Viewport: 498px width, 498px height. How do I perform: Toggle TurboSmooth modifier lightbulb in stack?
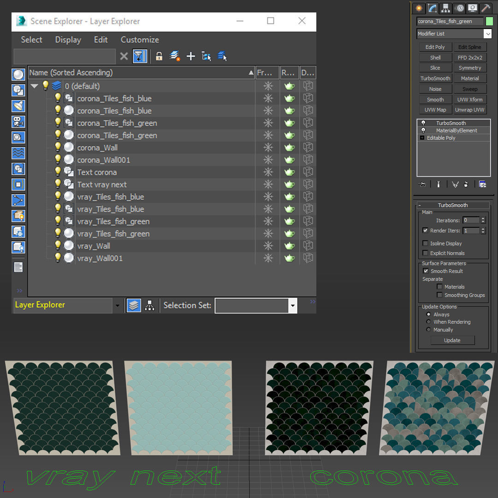coord(423,123)
